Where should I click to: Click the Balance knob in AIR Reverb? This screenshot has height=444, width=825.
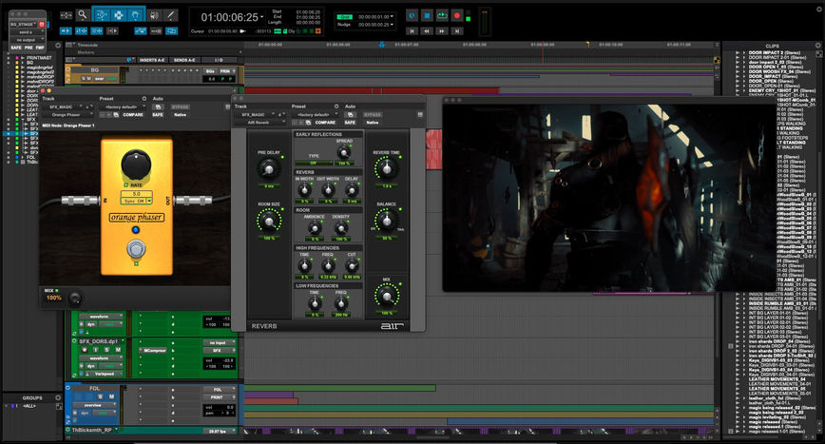pyautogui.click(x=386, y=221)
